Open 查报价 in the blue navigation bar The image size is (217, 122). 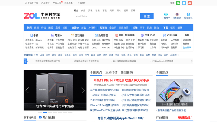(x=75, y=28)
